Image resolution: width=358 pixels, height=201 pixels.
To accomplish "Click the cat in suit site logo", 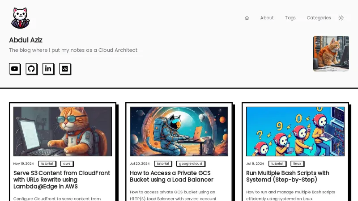I will point(20,18).
